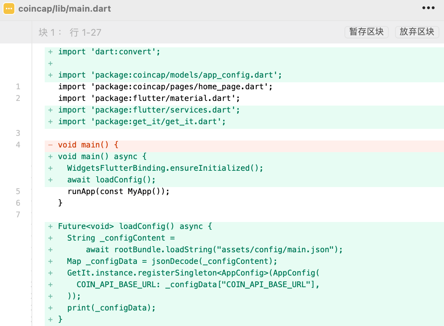Screen dimensions: 444x326
Task: Click the 'Future<void> loadConfig() async {' line
Action: point(135,226)
